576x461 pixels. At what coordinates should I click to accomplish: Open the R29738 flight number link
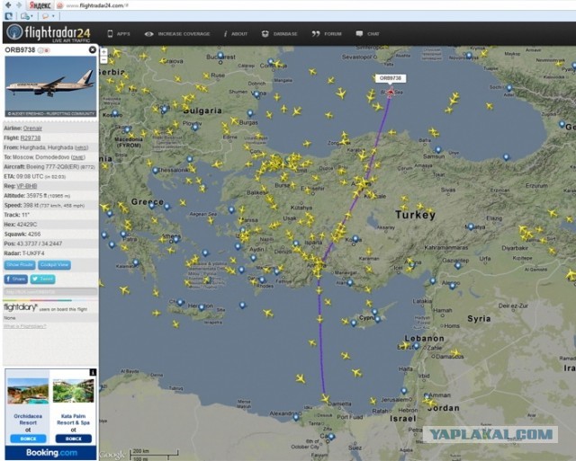pos(31,137)
